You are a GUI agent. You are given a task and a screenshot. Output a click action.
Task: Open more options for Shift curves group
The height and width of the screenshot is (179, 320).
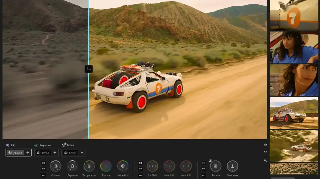[141, 175]
